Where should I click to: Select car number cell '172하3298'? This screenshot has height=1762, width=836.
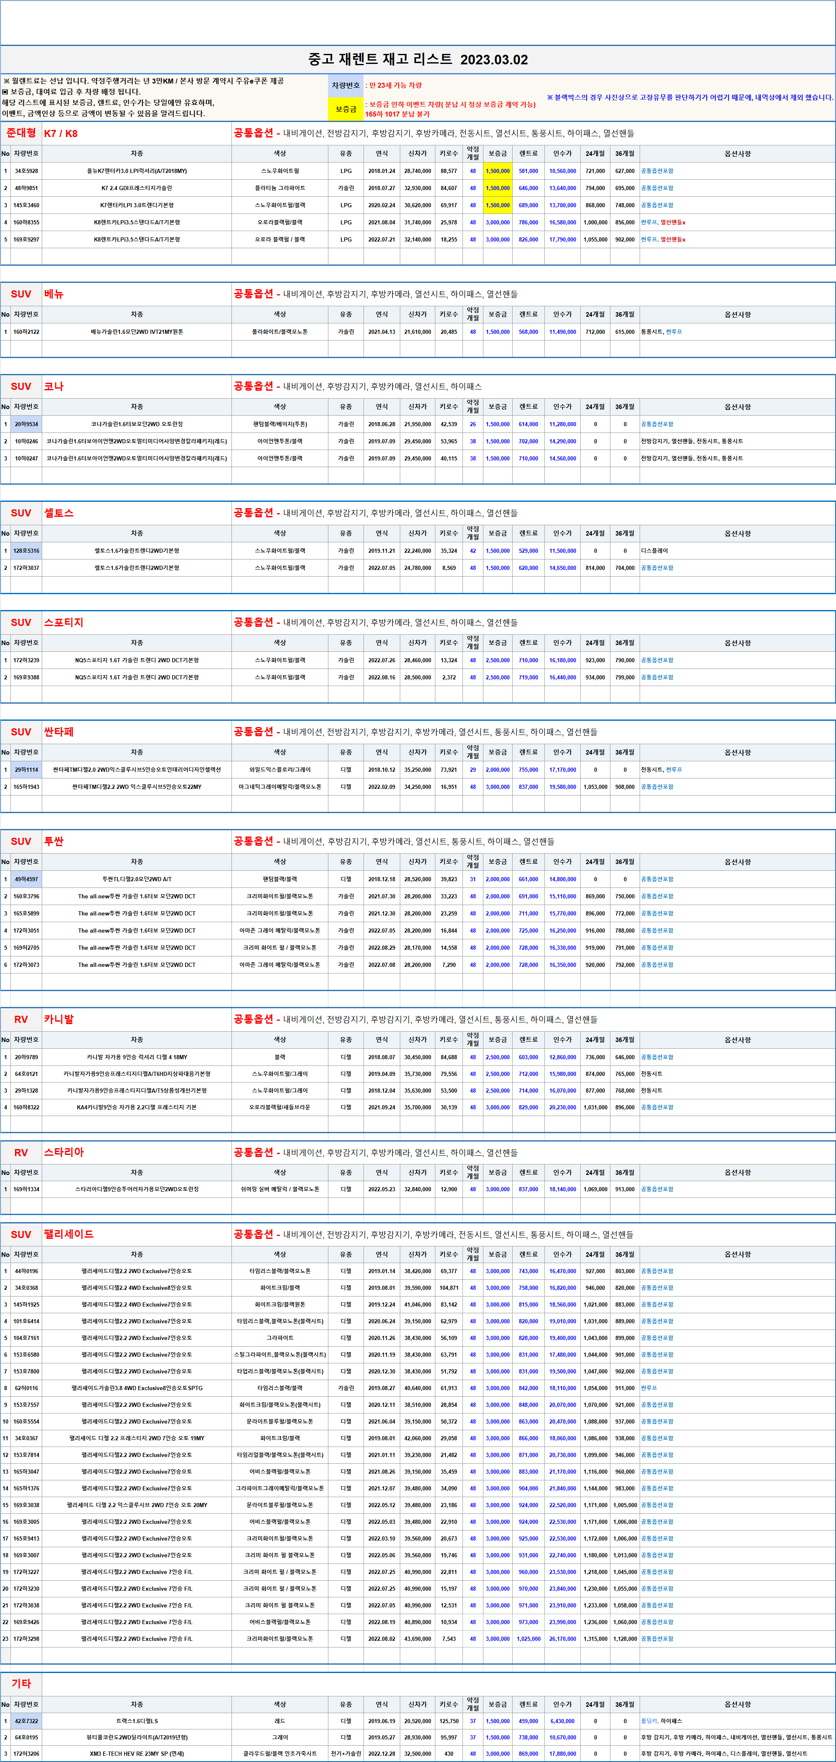point(27,1638)
